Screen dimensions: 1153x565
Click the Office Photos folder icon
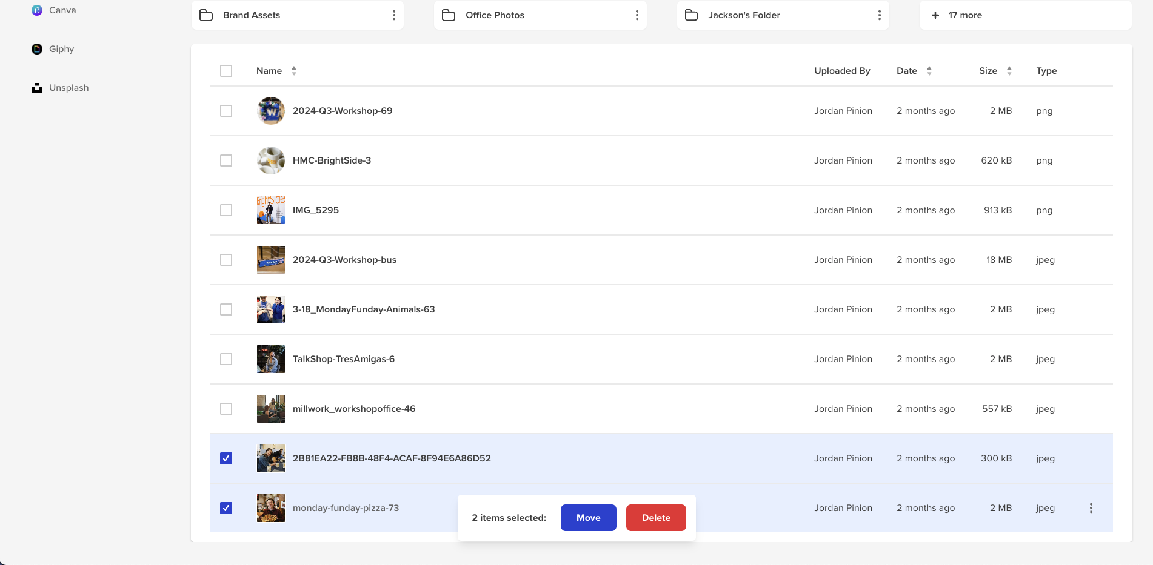[449, 15]
